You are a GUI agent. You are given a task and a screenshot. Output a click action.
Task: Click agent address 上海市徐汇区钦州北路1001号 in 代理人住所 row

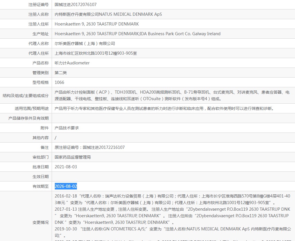[x=96, y=53]
